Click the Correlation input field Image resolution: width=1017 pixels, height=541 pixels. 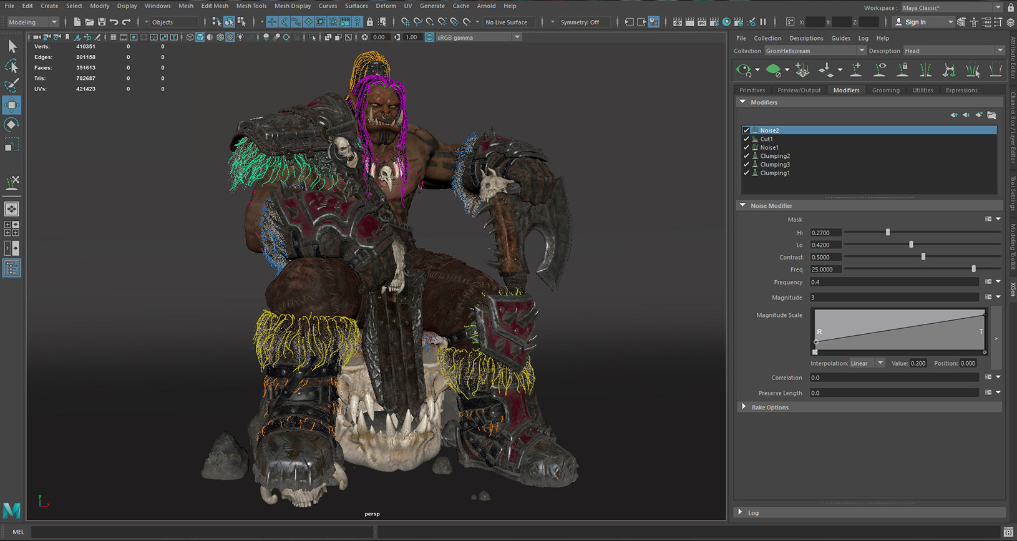pyautogui.click(x=894, y=378)
